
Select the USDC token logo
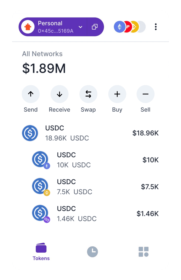pyautogui.click(x=30, y=133)
